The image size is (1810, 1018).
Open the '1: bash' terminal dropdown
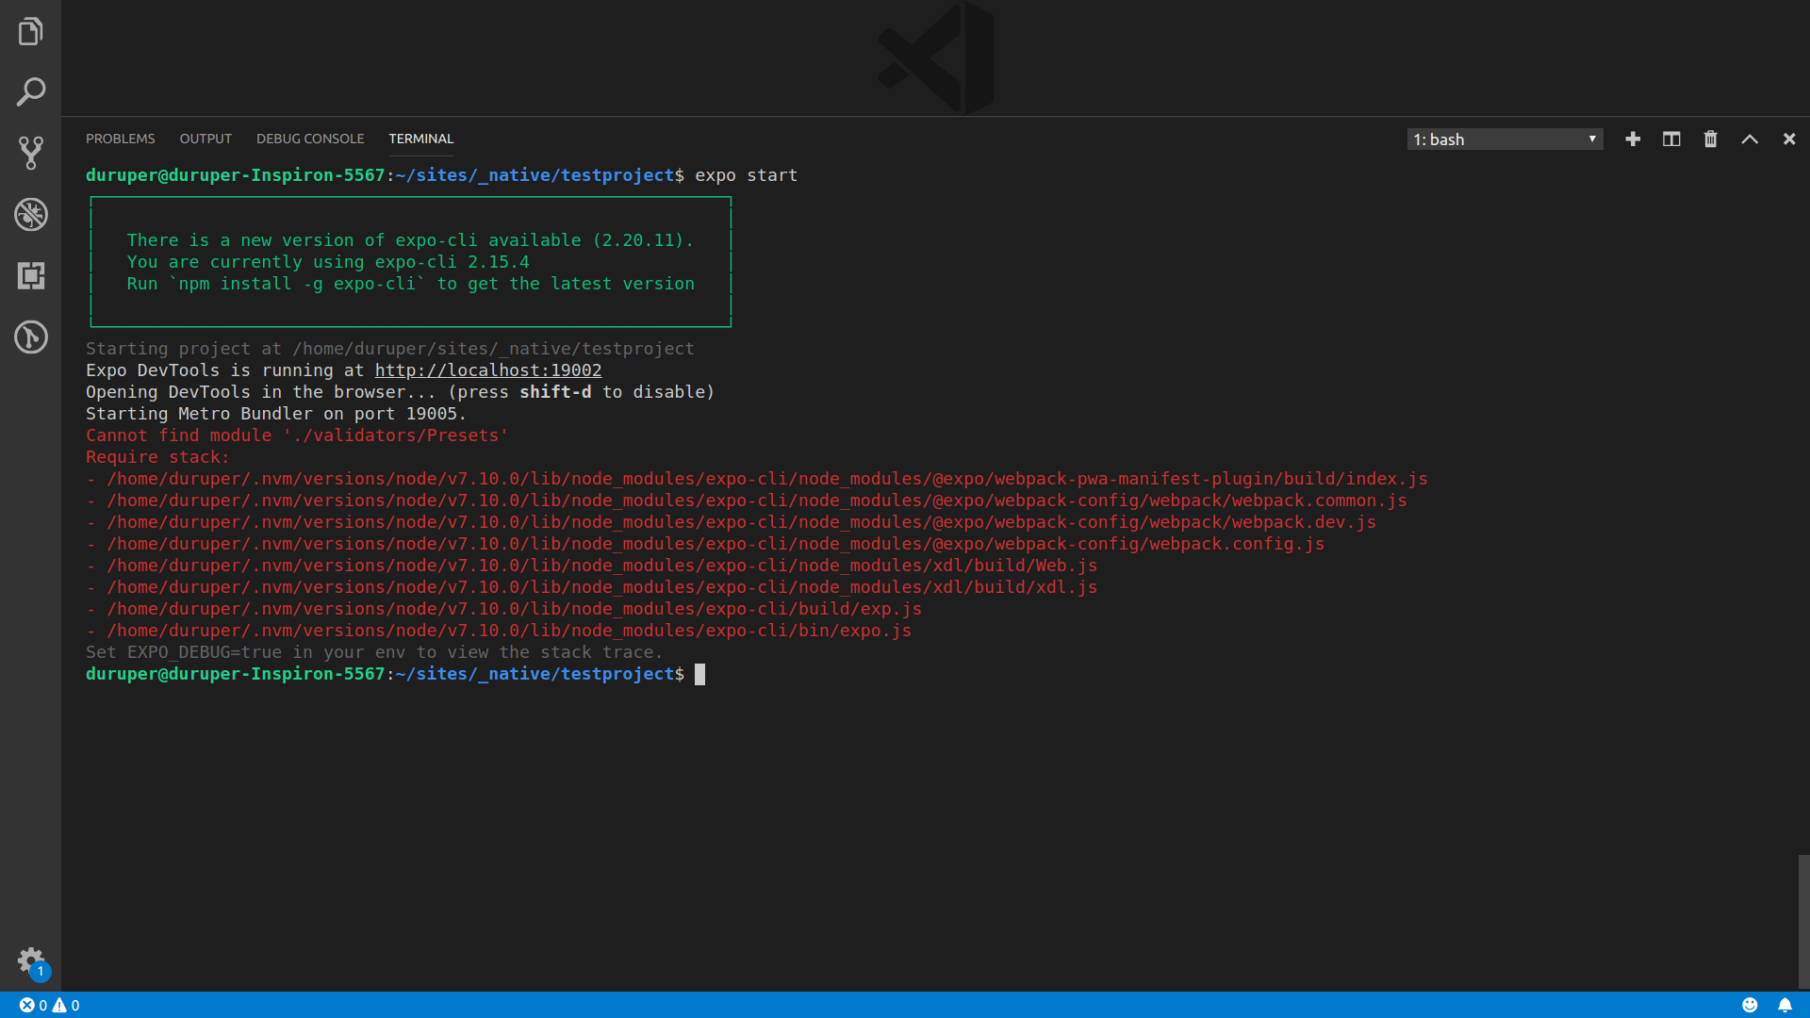click(x=1505, y=140)
